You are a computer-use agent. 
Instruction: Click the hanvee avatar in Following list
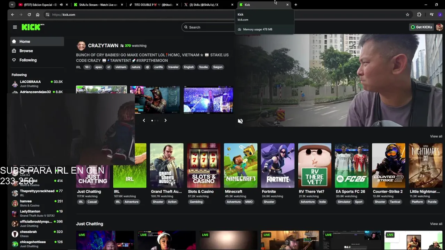coord(15,203)
